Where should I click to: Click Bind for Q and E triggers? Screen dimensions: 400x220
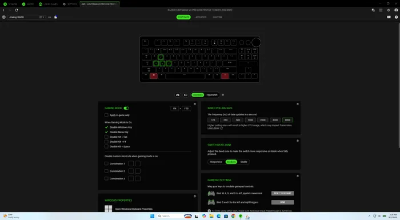click(282, 202)
